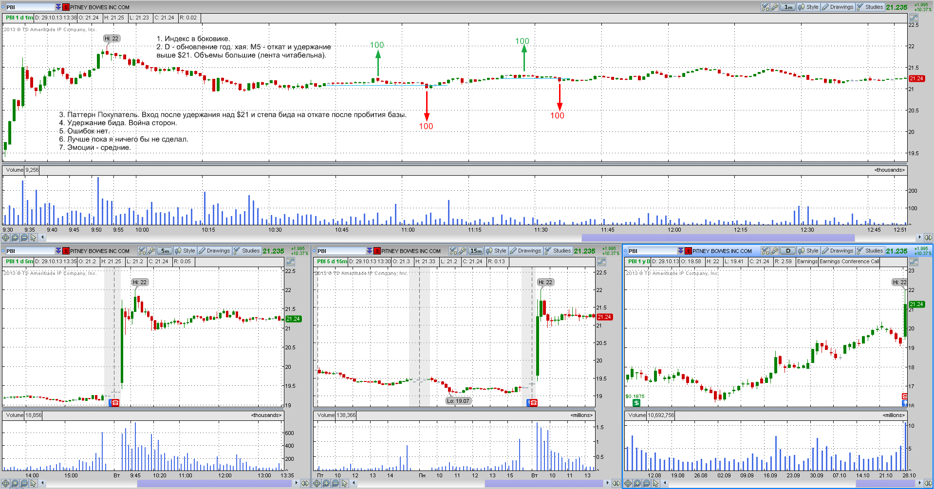Click expand time axis icon under daily chart
The height and width of the screenshot is (489, 934).
(x=928, y=483)
